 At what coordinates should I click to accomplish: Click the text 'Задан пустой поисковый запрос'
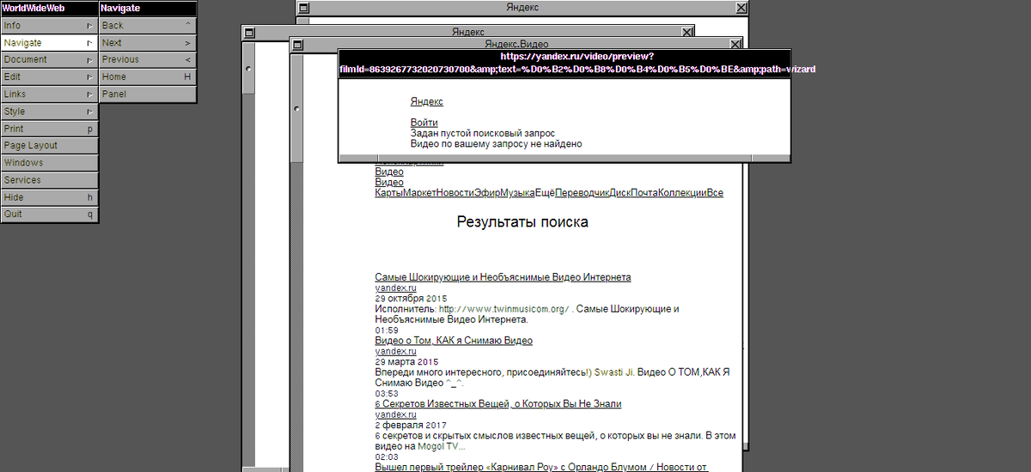(483, 134)
